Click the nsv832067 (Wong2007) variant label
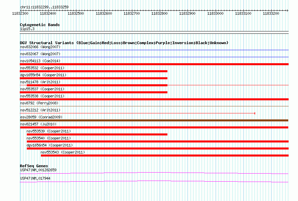The image size is (298, 201). click(x=40, y=54)
